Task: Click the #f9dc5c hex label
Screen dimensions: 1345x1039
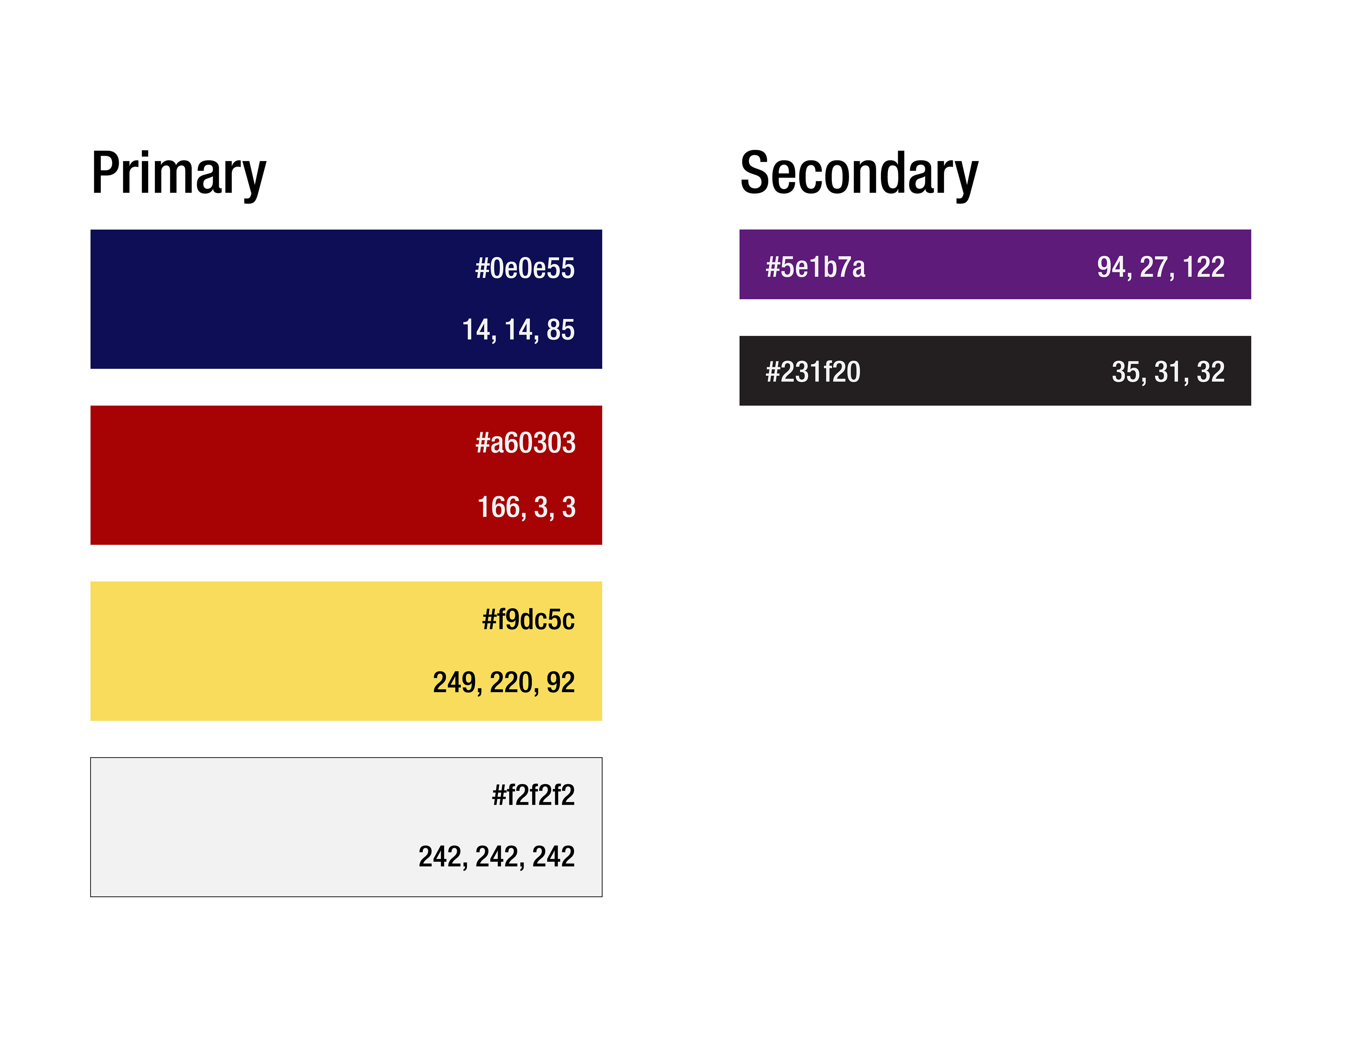Action: tap(529, 619)
